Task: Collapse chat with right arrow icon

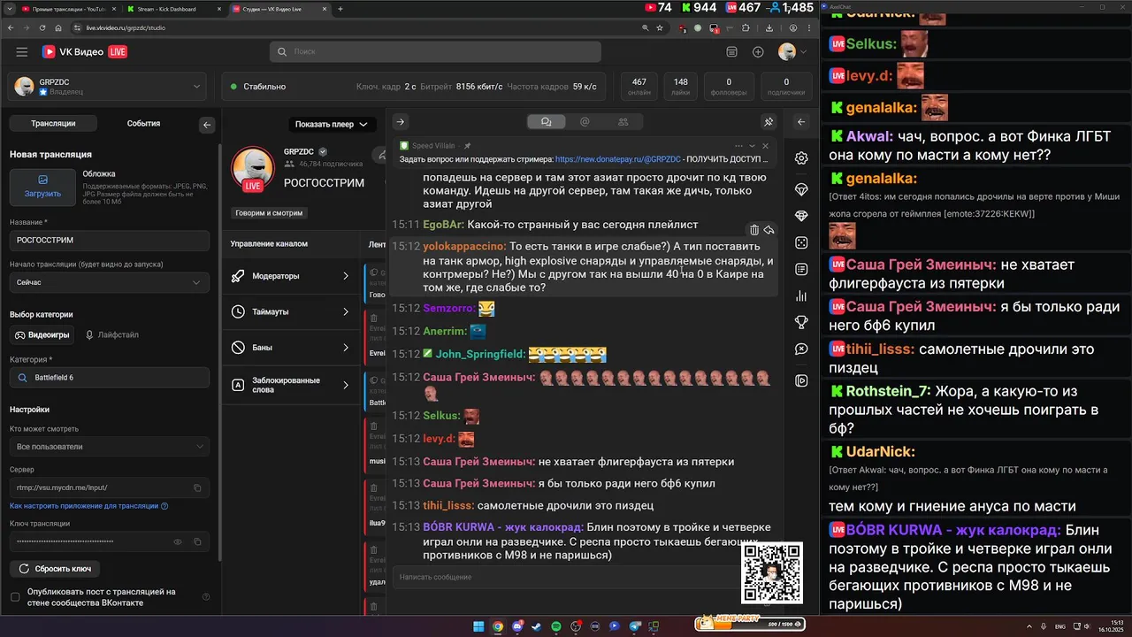Action: (x=400, y=122)
